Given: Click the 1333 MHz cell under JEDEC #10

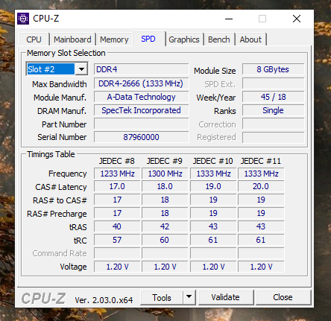Looking at the screenshot, I should pyautogui.click(x=213, y=174).
